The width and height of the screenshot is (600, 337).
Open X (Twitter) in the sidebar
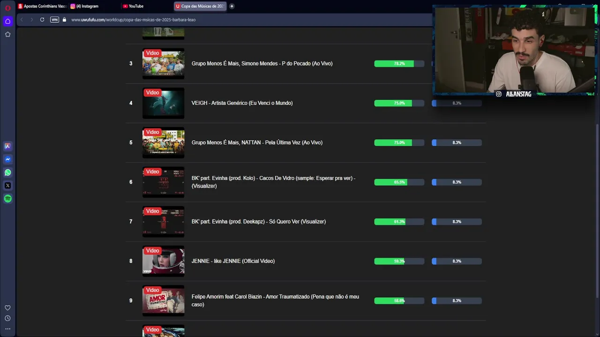tap(7, 185)
